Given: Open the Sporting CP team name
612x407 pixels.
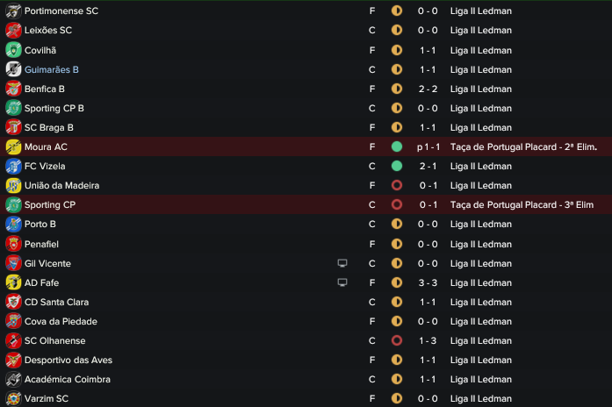Looking at the screenshot, I should 50,204.
